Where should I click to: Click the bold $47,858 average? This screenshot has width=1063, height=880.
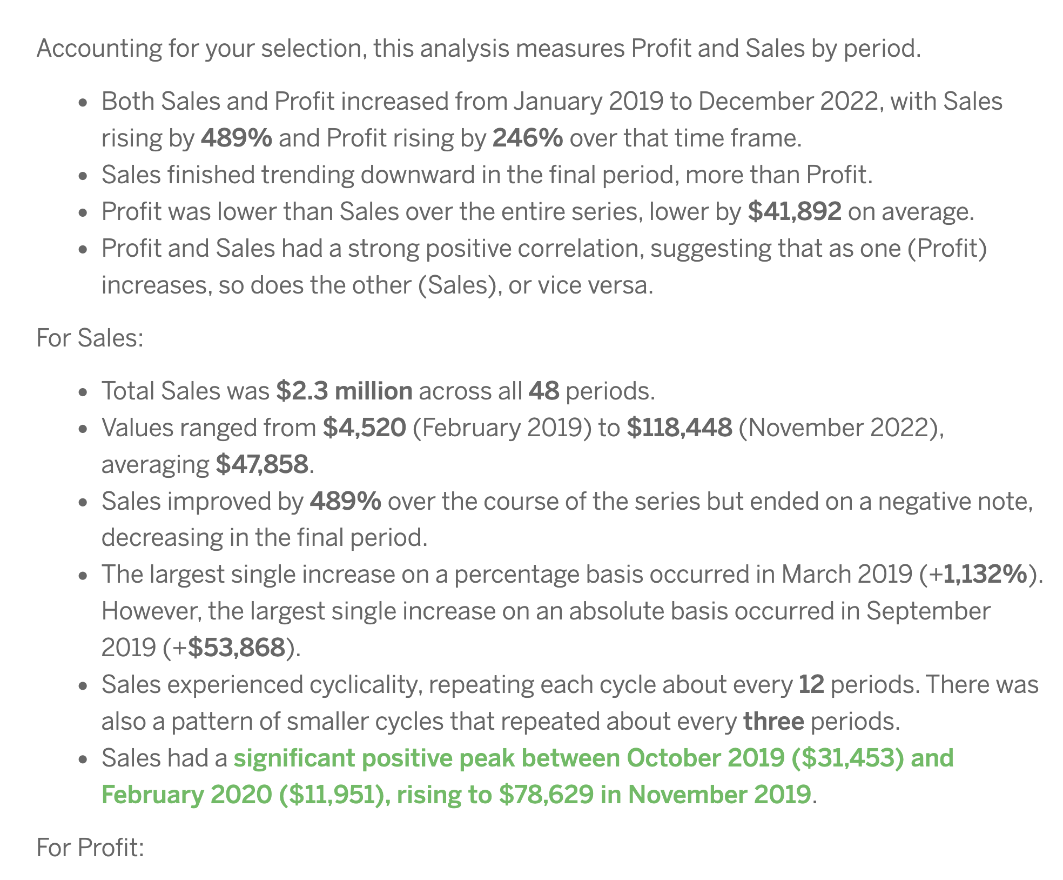tap(262, 464)
